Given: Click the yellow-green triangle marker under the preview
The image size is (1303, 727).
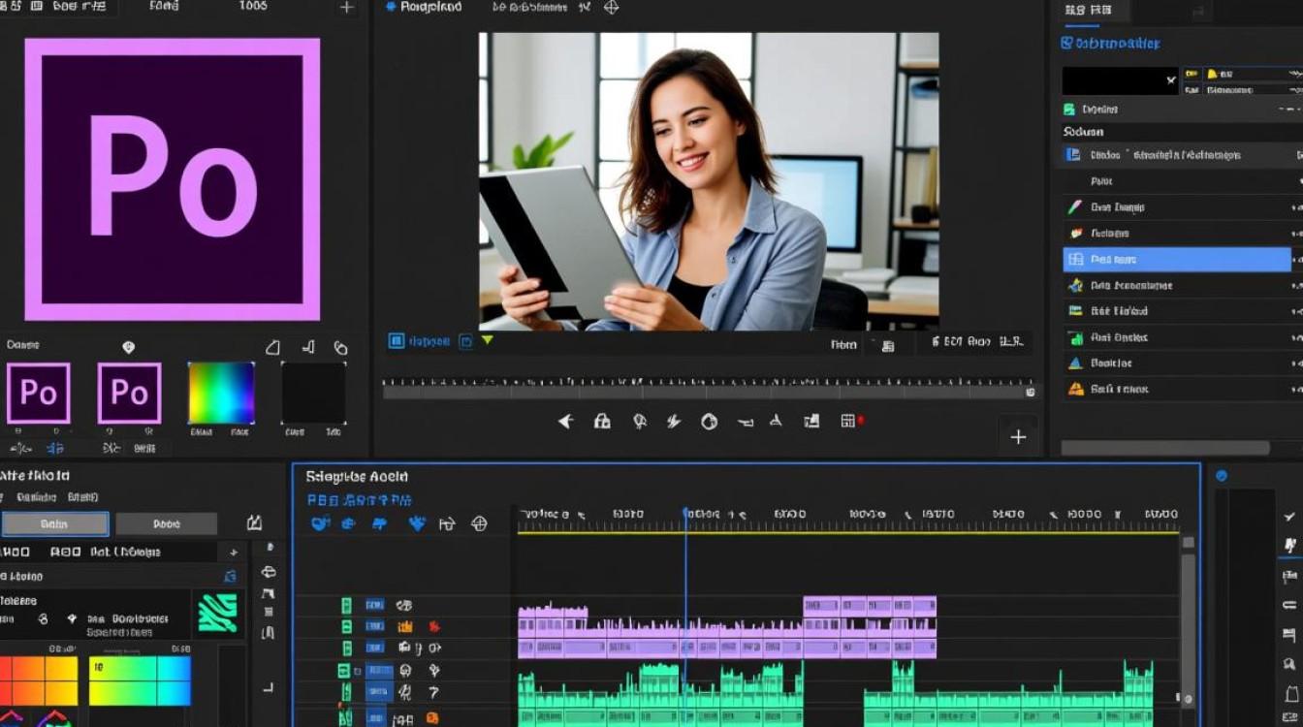Looking at the screenshot, I should click(488, 340).
